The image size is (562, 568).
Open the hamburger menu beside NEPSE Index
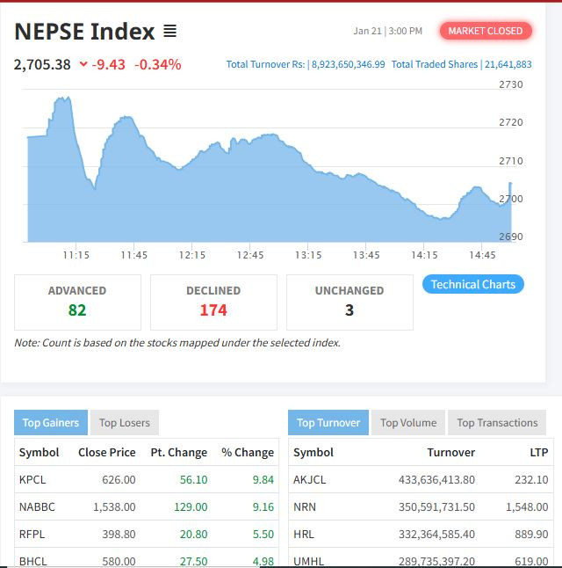[169, 32]
